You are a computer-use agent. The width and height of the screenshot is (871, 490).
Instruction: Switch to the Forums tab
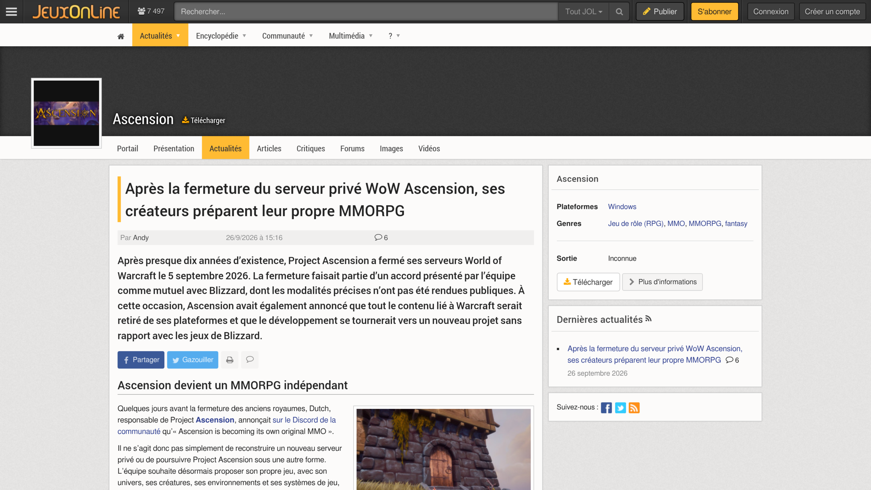[x=352, y=149]
